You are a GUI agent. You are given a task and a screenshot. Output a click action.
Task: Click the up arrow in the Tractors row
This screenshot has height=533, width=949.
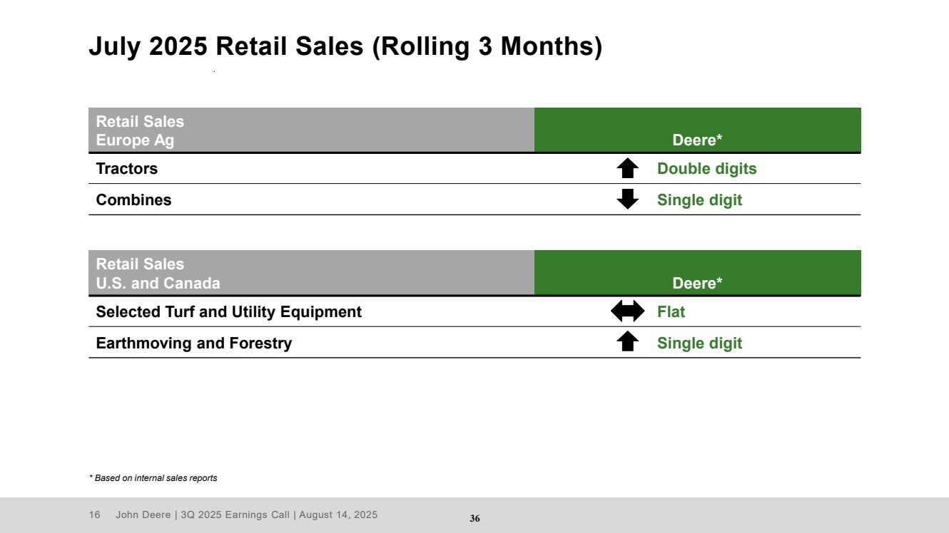pyautogui.click(x=627, y=169)
